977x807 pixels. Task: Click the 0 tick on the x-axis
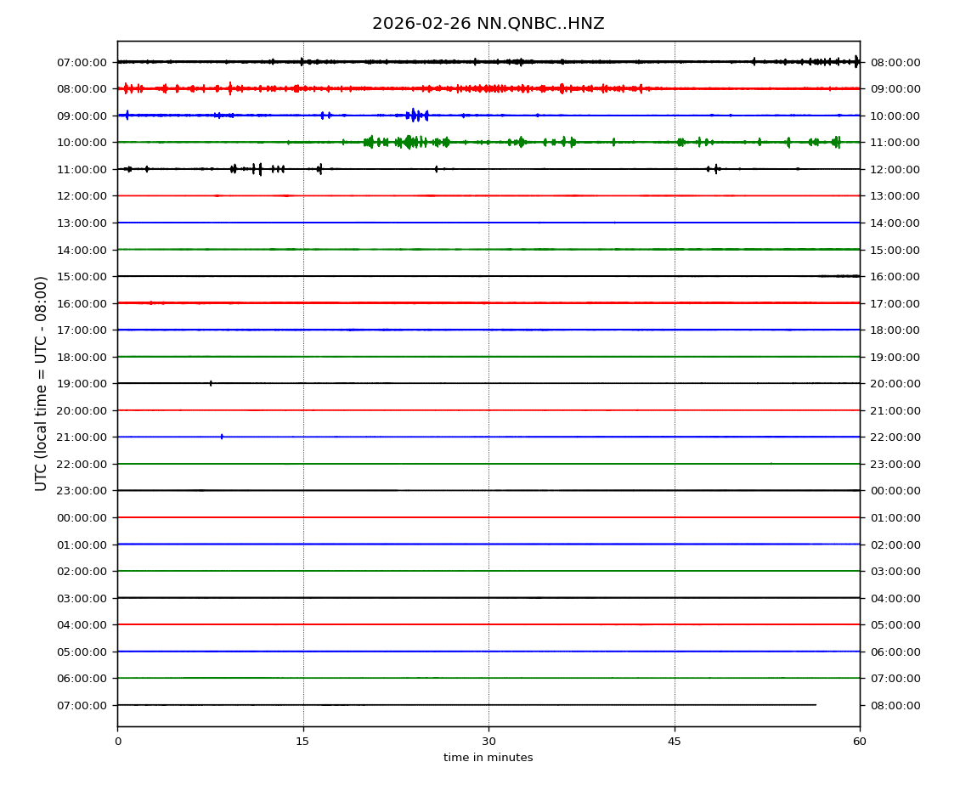click(117, 742)
